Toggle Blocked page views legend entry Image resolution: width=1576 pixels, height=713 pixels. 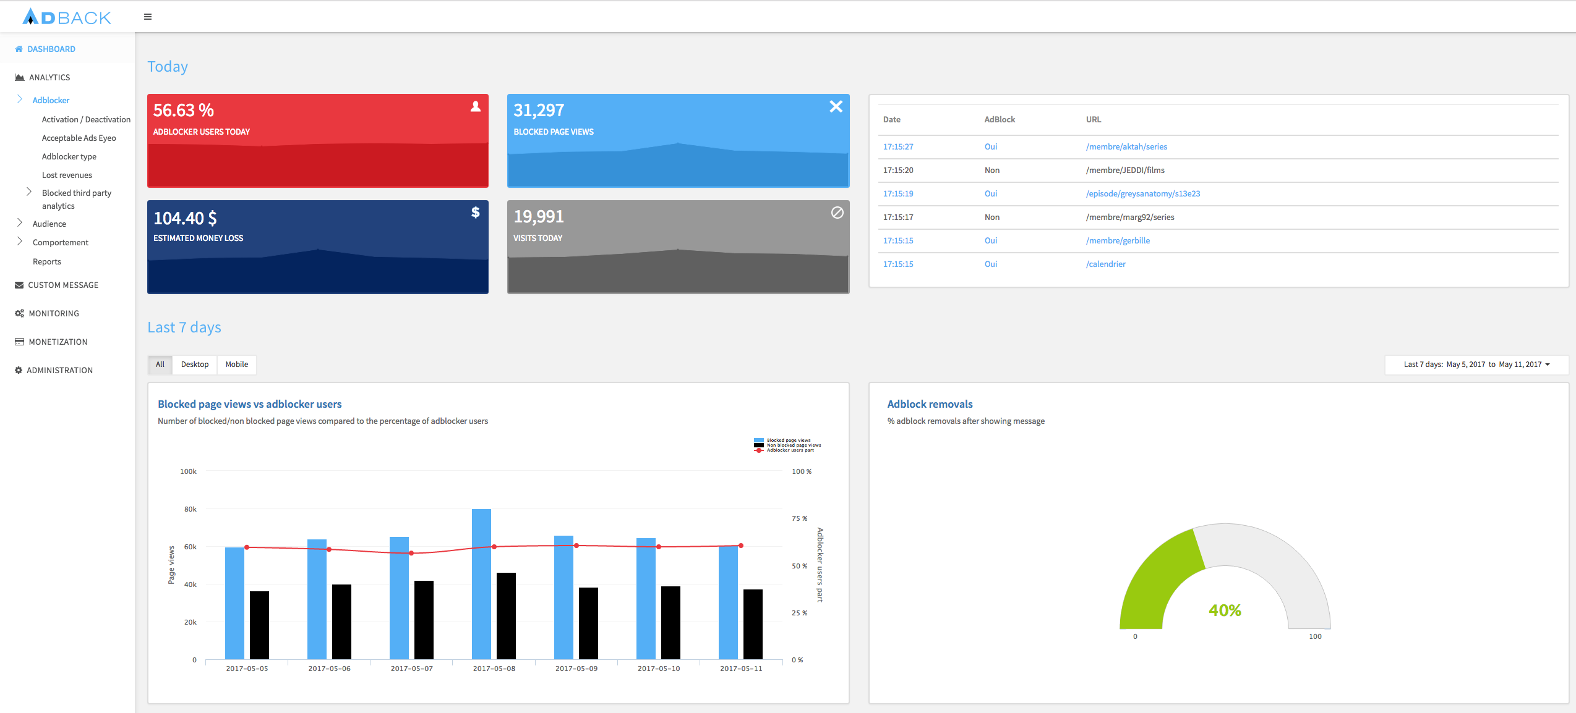point(788,441)
